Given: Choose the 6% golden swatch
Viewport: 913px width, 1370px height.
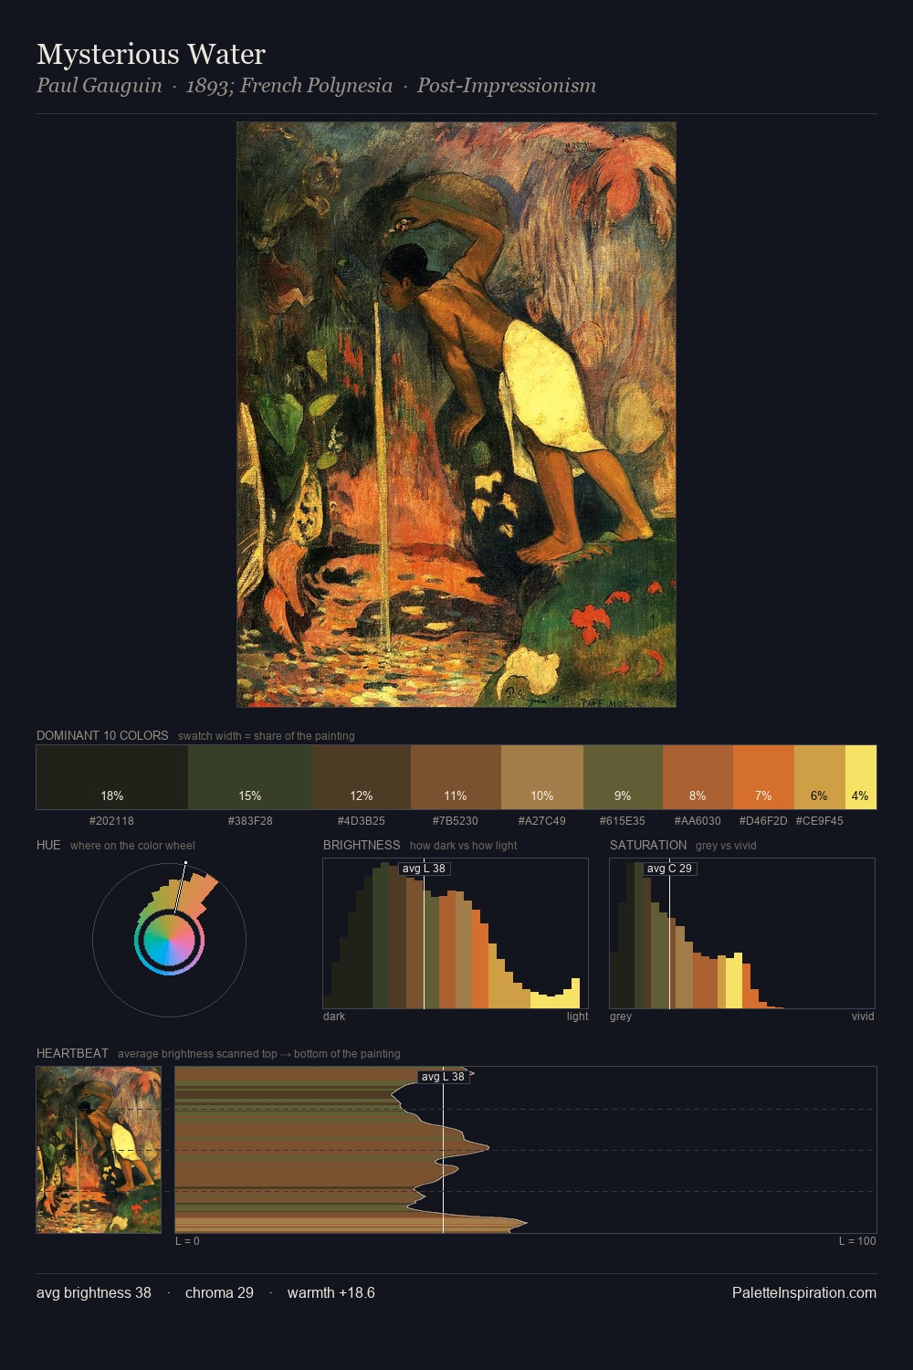Looking at the screenshot, I should (x=820, y=777).
